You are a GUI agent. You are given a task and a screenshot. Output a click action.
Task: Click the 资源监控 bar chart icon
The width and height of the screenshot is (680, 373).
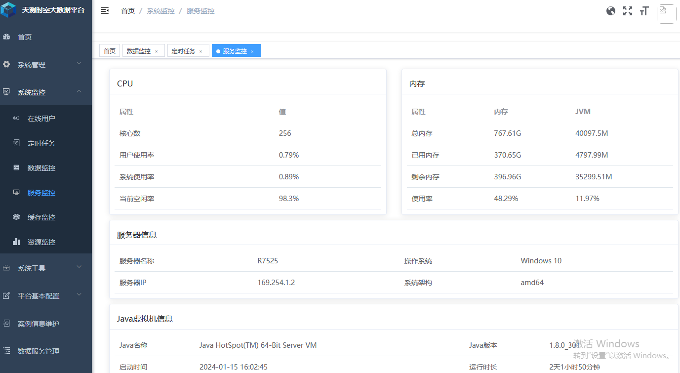16,242
